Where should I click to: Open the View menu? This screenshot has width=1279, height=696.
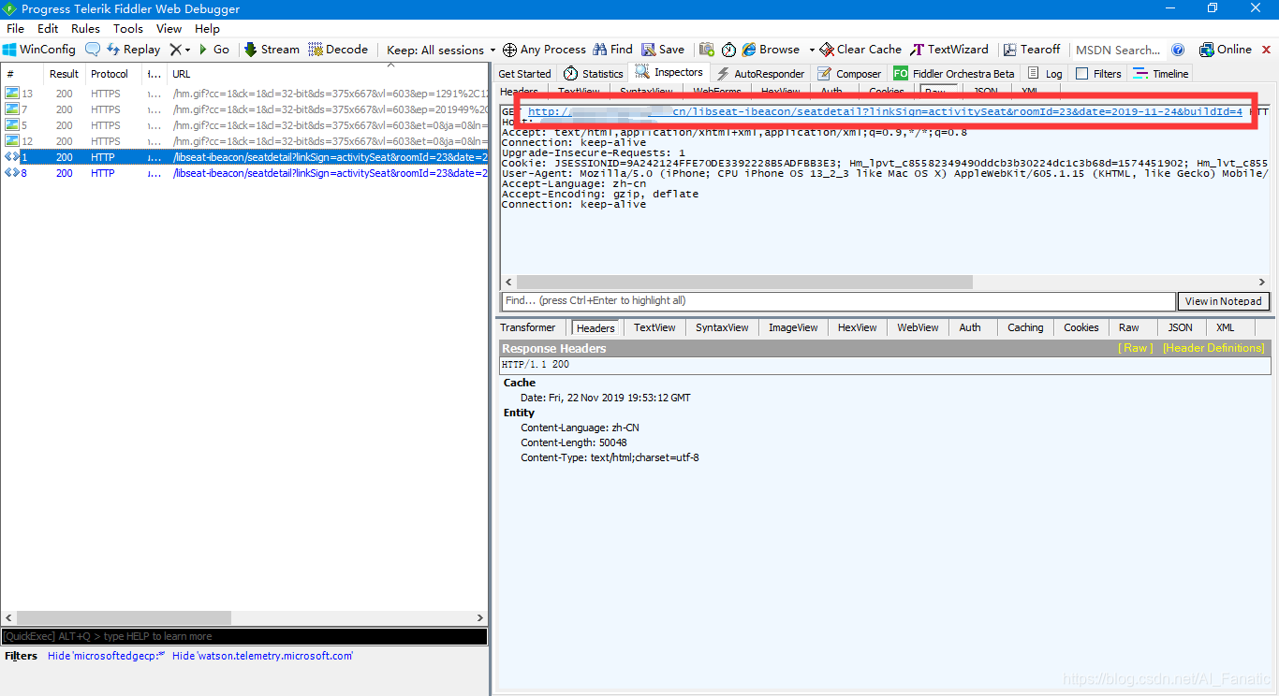point(169,29)
